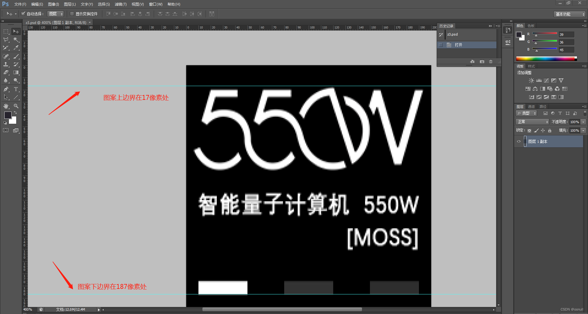Select the Horizontal Type tool
This screenshot has height=314, width=588.
[16, 89]
